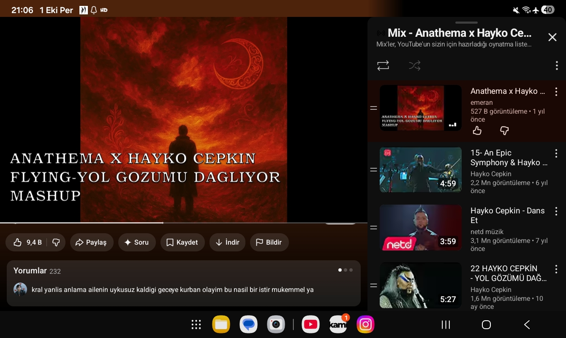Save video with Kaydet button
This screenshot has width=566, height=338.
click(x=182, y=243)
